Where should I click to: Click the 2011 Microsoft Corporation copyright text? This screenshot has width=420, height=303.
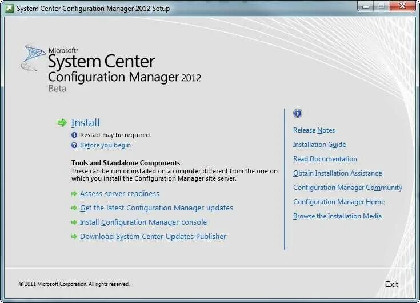click(x=74, y=284)
